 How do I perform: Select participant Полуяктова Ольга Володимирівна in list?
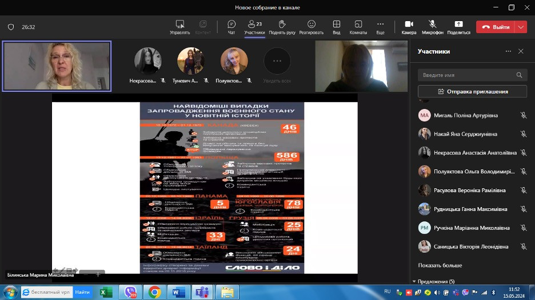click(472, 171)
